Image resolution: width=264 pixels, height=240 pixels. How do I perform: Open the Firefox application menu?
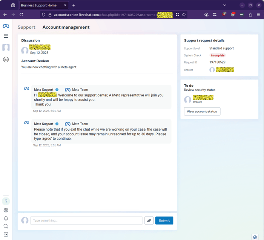(258, 15)
